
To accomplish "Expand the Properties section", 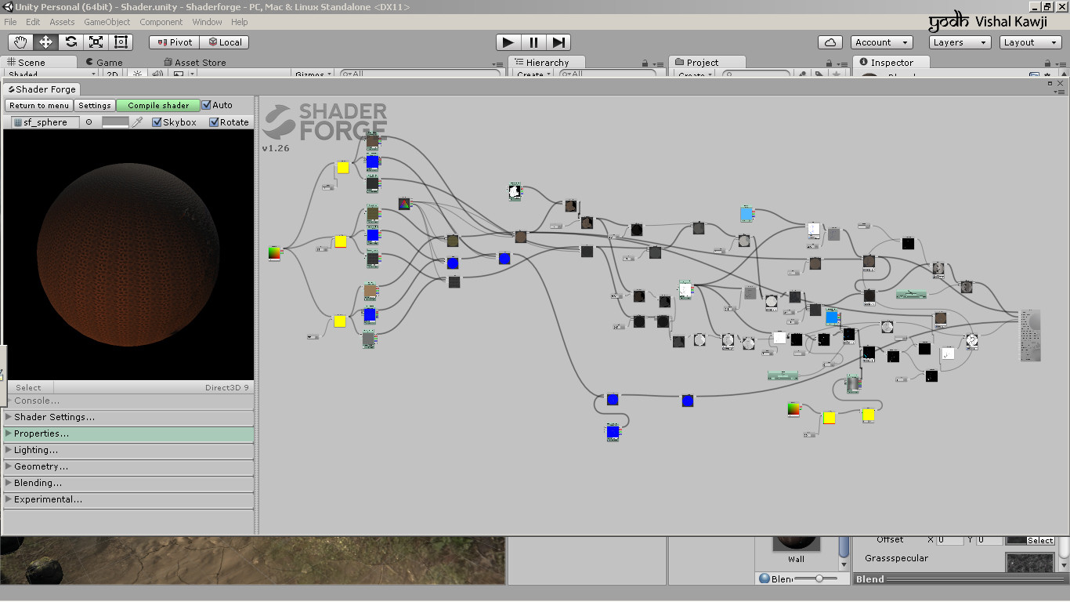I will tap(129, 433).
